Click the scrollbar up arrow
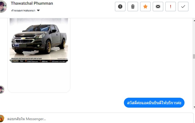This screenshot has height=123, width=195. click(x=194, y=21)
